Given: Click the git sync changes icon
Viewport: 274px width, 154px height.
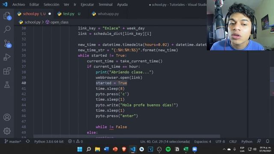Looking at the screenshot, I should point(28,141).
